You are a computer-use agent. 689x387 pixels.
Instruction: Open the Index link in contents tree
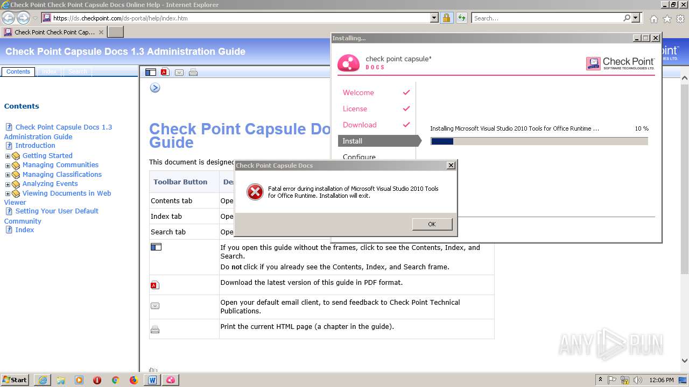24,230
